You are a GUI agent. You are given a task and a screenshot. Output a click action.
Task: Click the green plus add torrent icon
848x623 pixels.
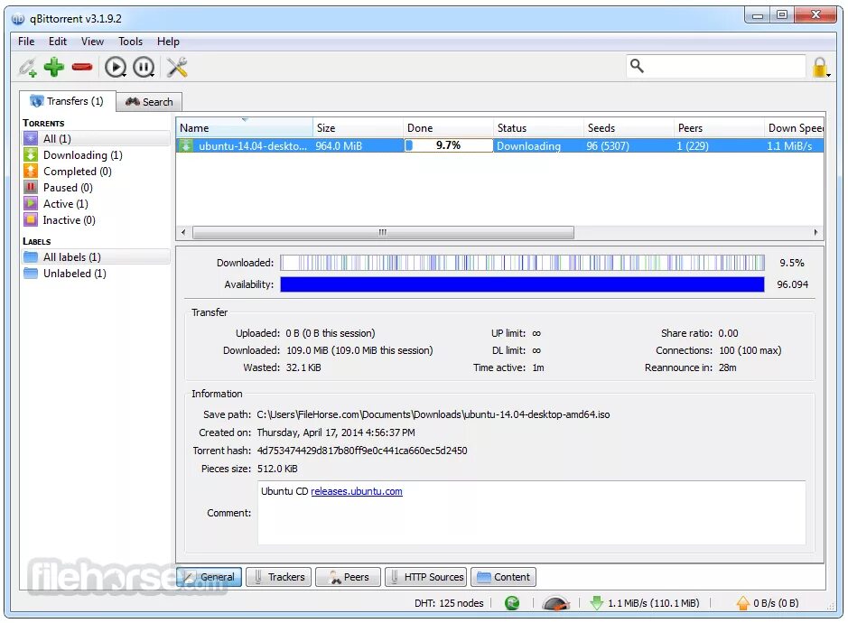point(54,67)
